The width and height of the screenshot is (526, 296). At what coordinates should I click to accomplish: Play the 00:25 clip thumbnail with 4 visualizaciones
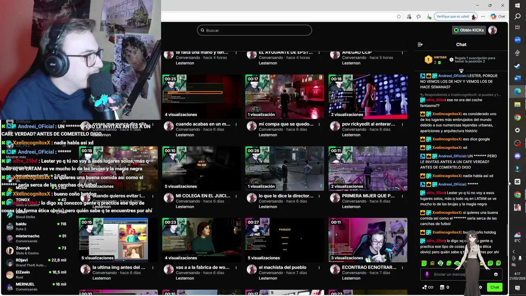point(201,97)
